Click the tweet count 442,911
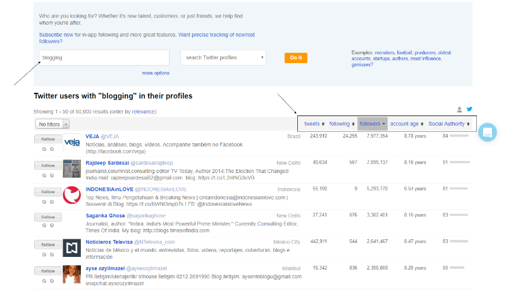 [x=319, y=241]
